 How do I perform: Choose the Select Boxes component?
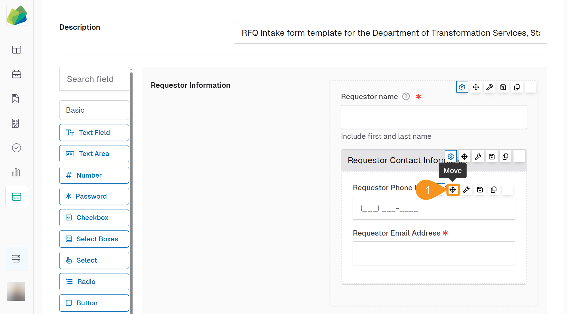point(94,239)
